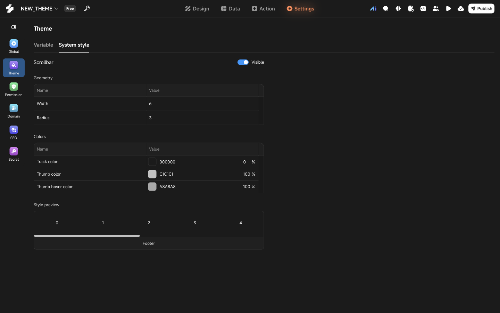Click the style preview horizontal scrollbar thumb
This screenshot has height=313, width=500.
click(x=87, y=236)
